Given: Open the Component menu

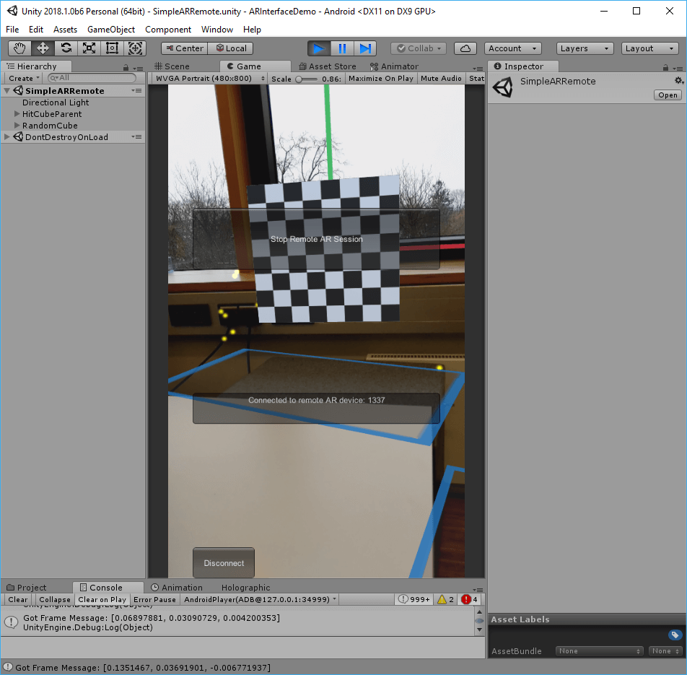Looking at the screenshot, I should pos(168,30).
